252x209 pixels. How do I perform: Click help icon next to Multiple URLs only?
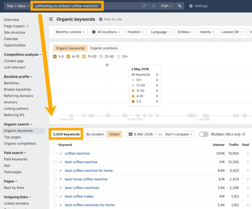click(244, 134)
